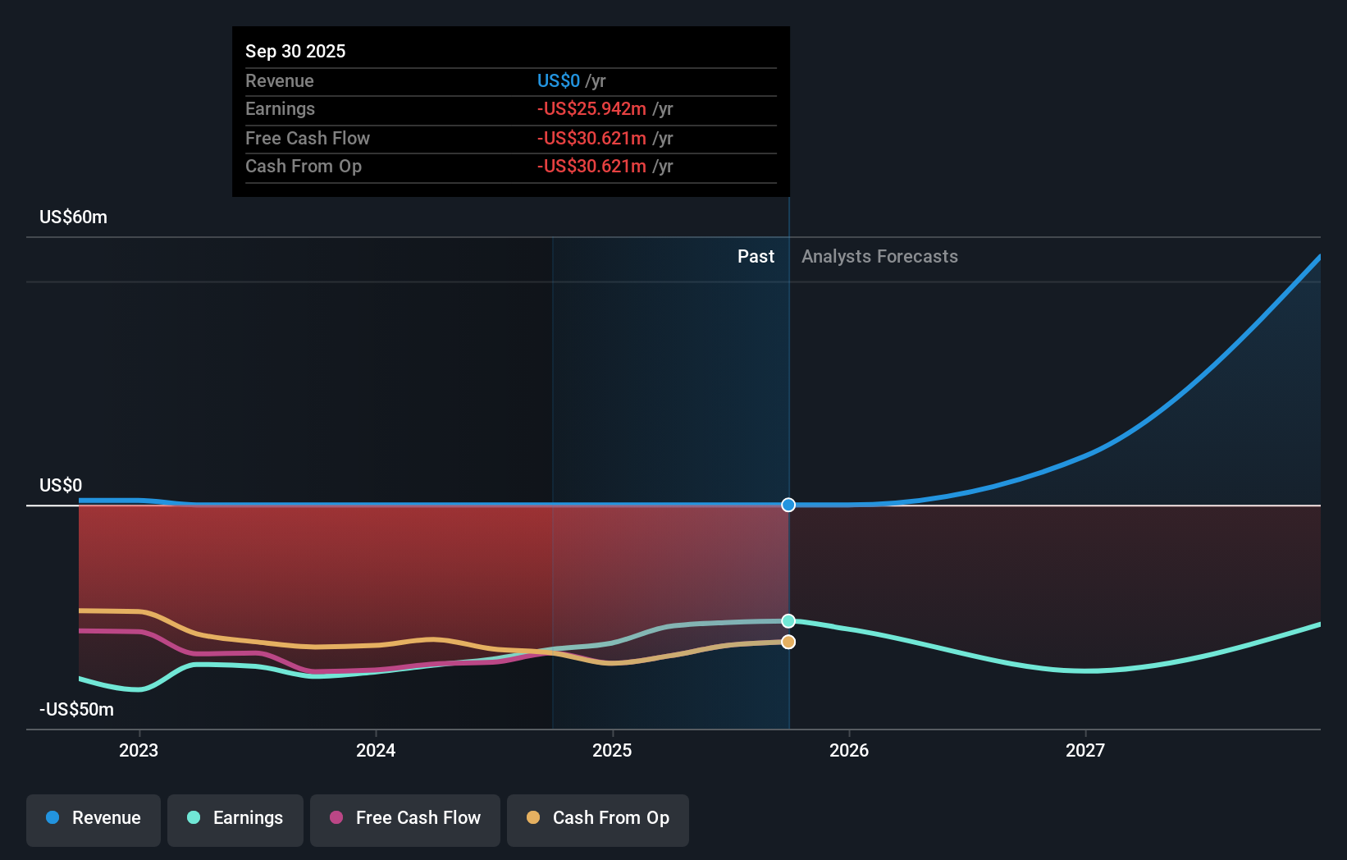
Task: Click the US$60m axis label
Action: coord(72,217)
